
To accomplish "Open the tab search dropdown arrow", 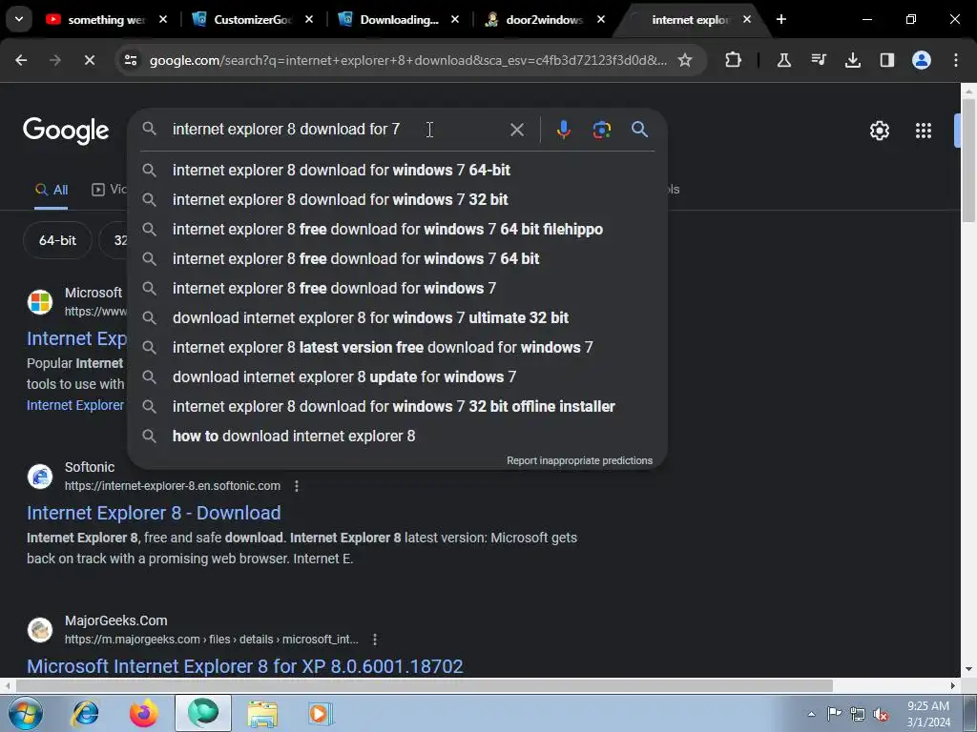I will point(19,19).
